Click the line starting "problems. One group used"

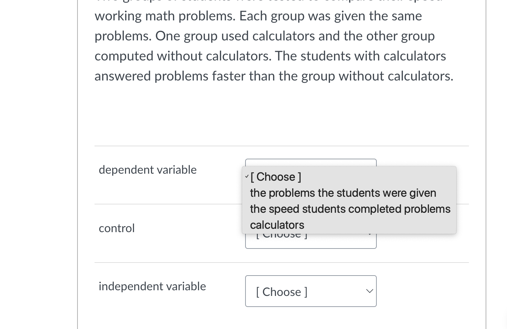pos(265,36)
